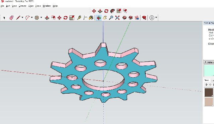
Task: Select Offset in the upper floating toolbar
Action: coord(125,11)
